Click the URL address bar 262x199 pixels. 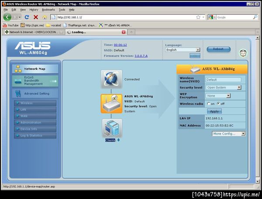click(x=126, y=17)
